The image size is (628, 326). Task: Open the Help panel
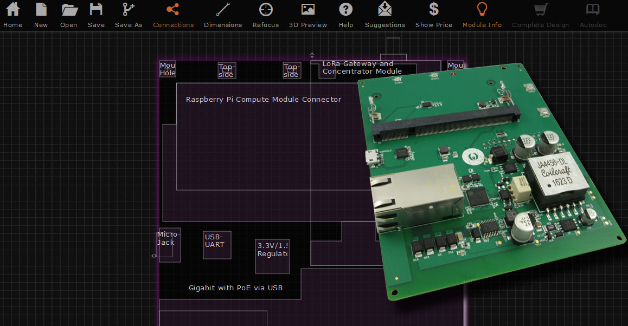tap(345, 14)
